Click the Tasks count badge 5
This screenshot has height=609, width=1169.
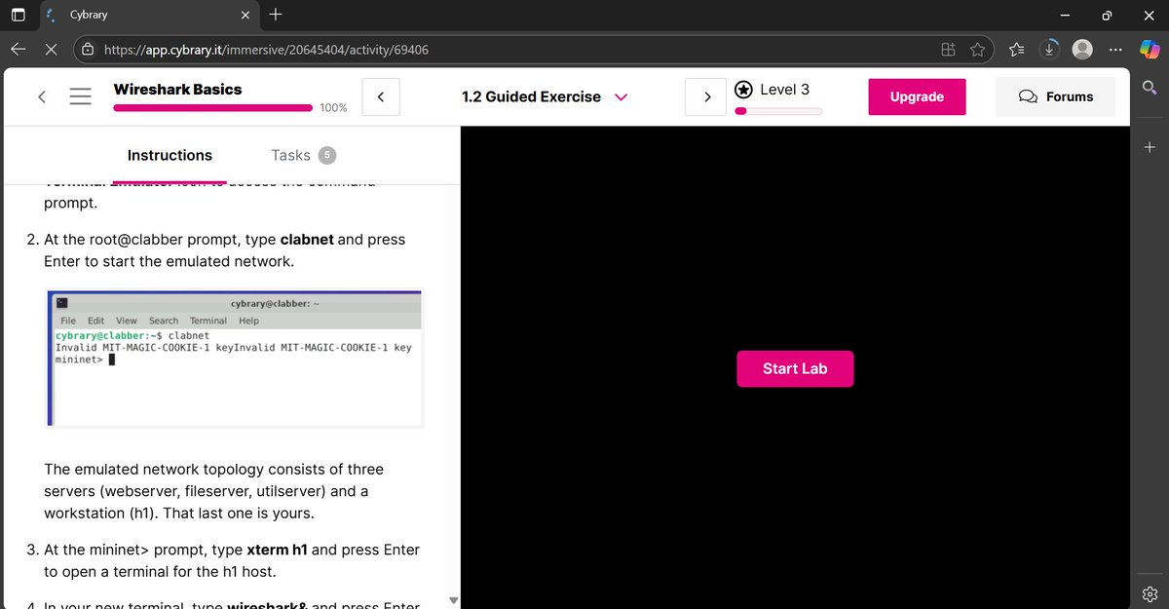[x=327, y=155]
